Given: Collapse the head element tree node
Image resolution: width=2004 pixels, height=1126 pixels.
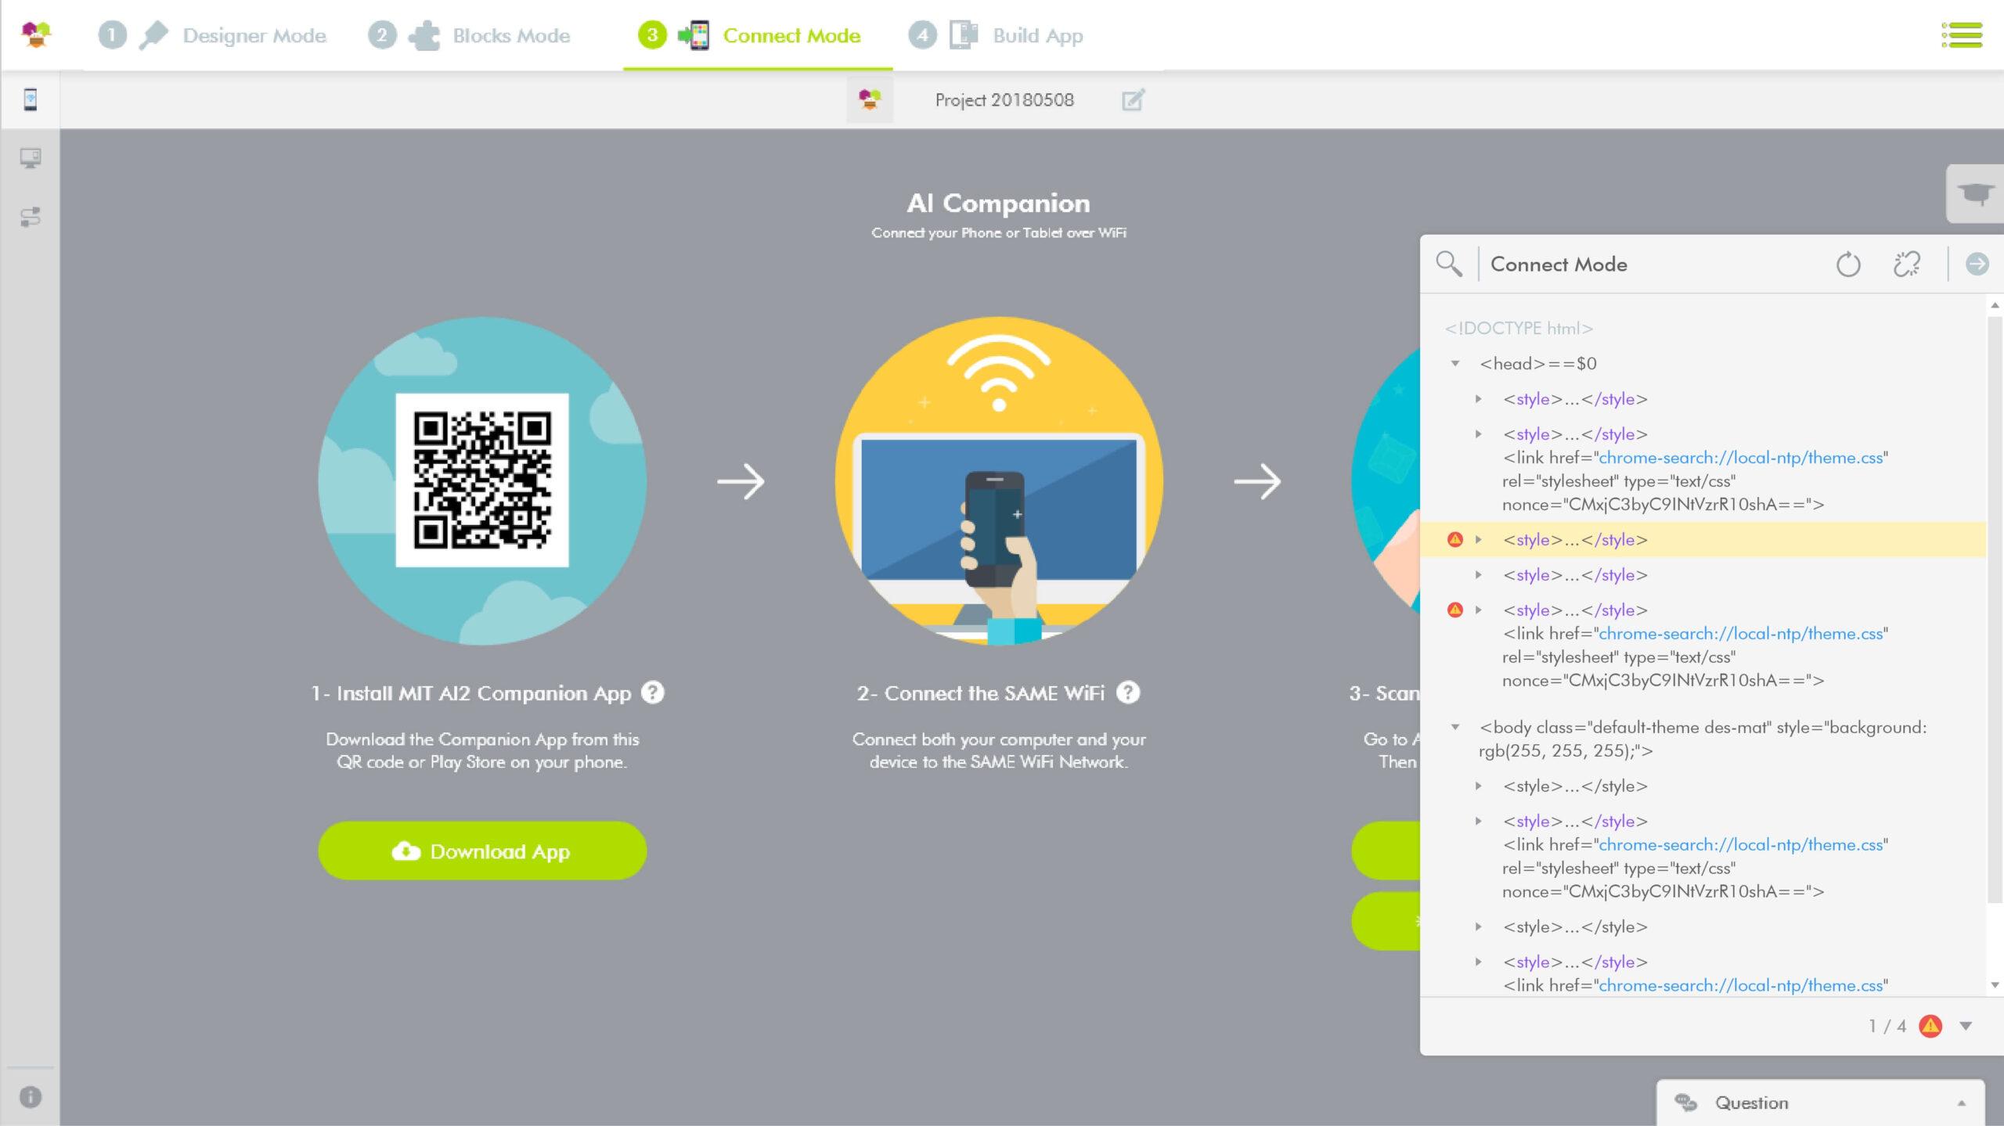Looking at the screenshot, I should pos(1455,364).
